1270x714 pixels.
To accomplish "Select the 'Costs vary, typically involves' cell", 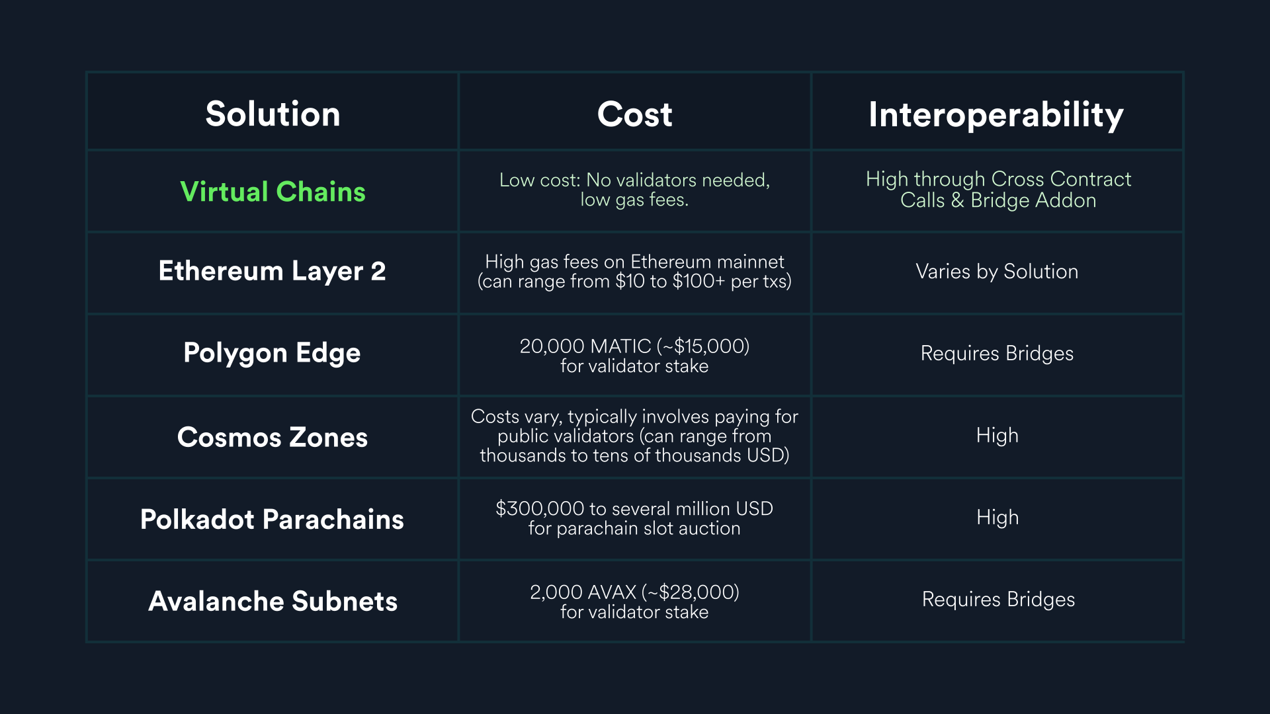I will point(634,436).
